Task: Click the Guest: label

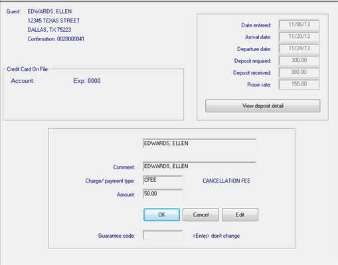Action: pyautogui.click(x=13, y=11)
